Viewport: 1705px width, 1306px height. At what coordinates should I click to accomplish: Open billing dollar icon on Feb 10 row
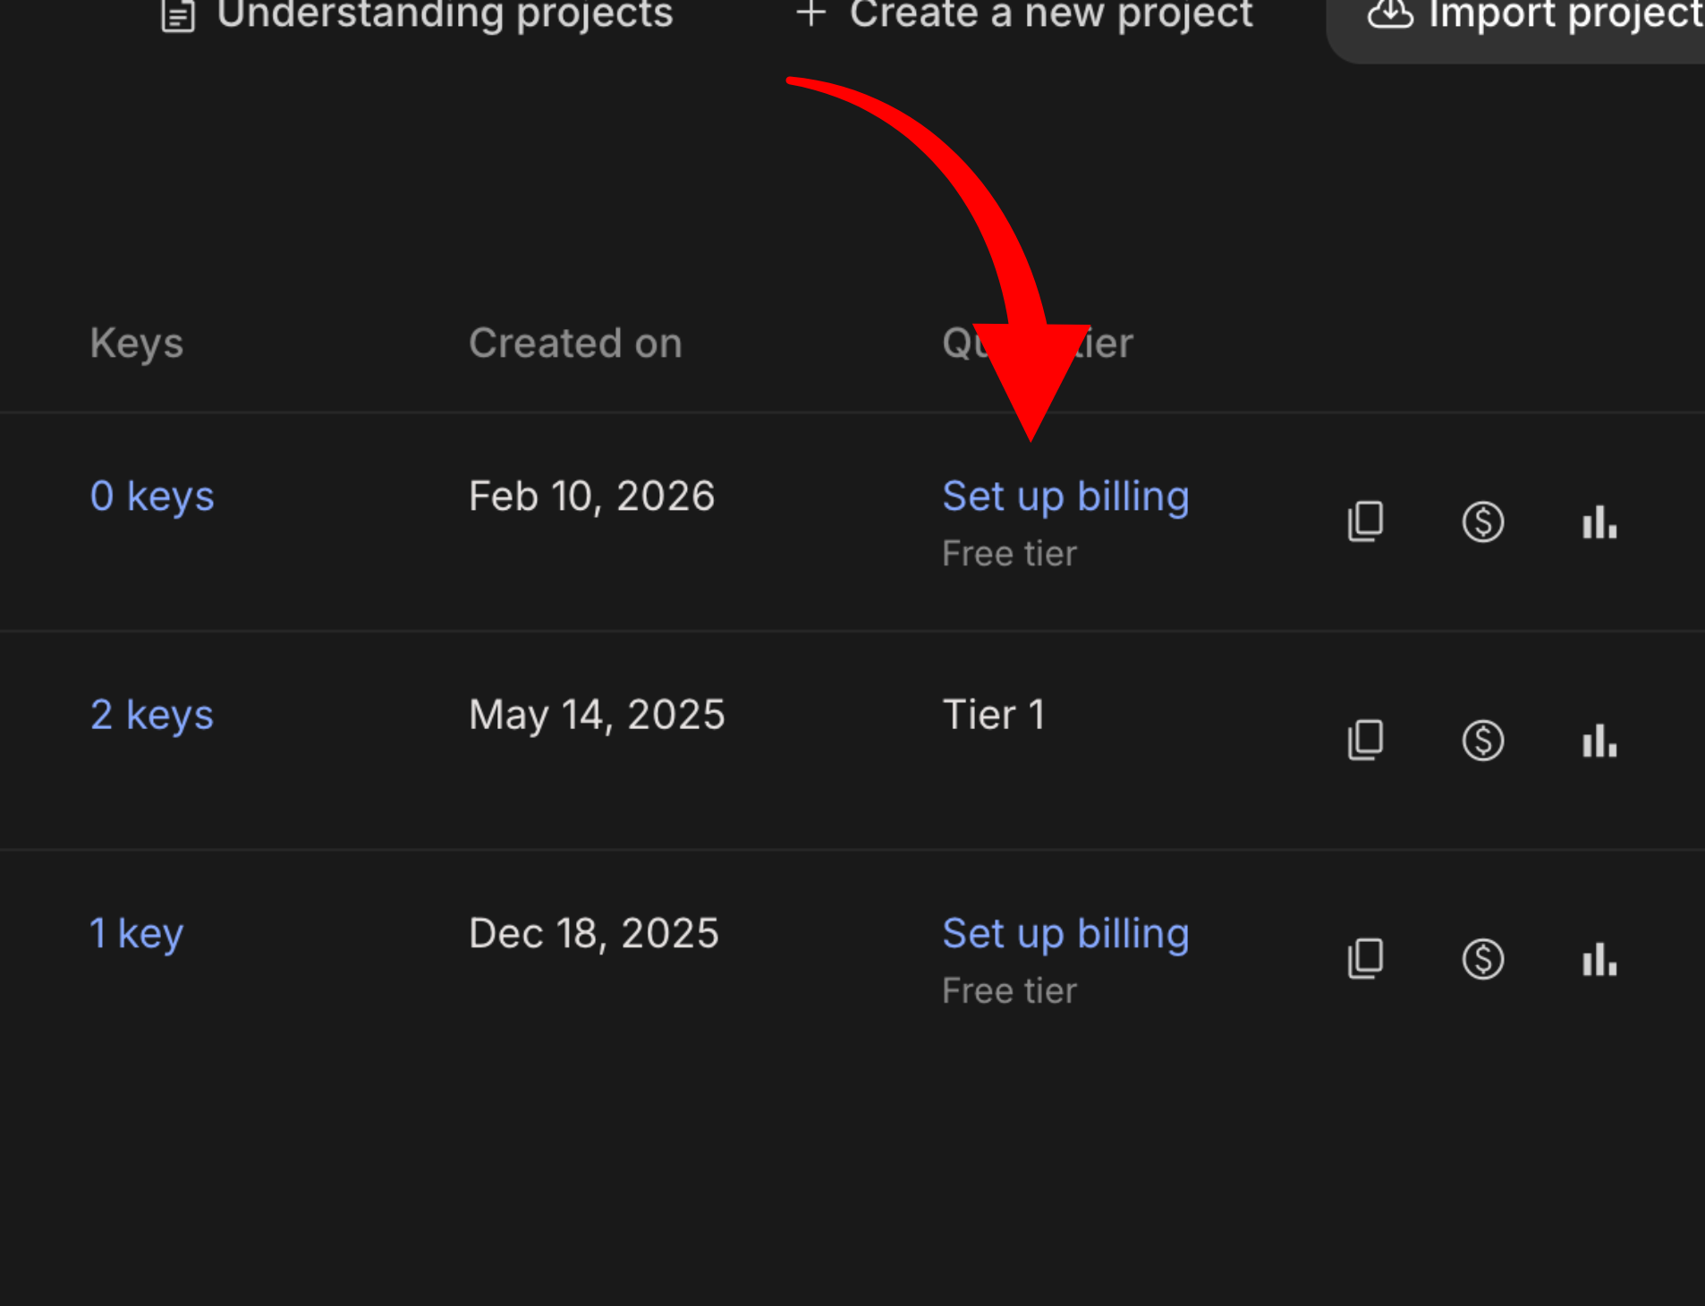point(1482,522)
